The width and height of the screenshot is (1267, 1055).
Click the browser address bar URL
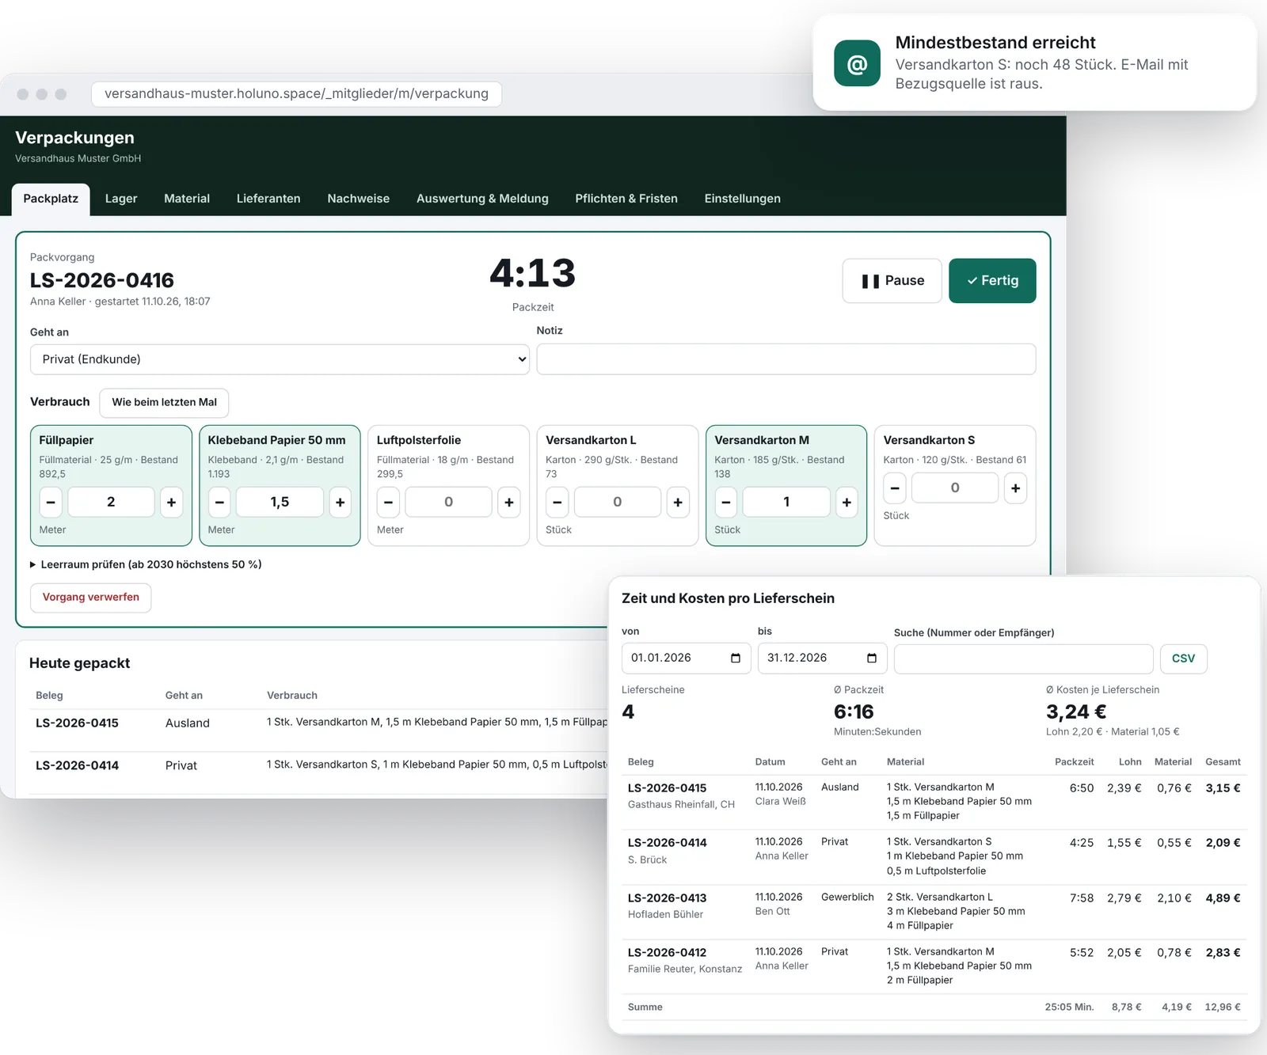296,93
